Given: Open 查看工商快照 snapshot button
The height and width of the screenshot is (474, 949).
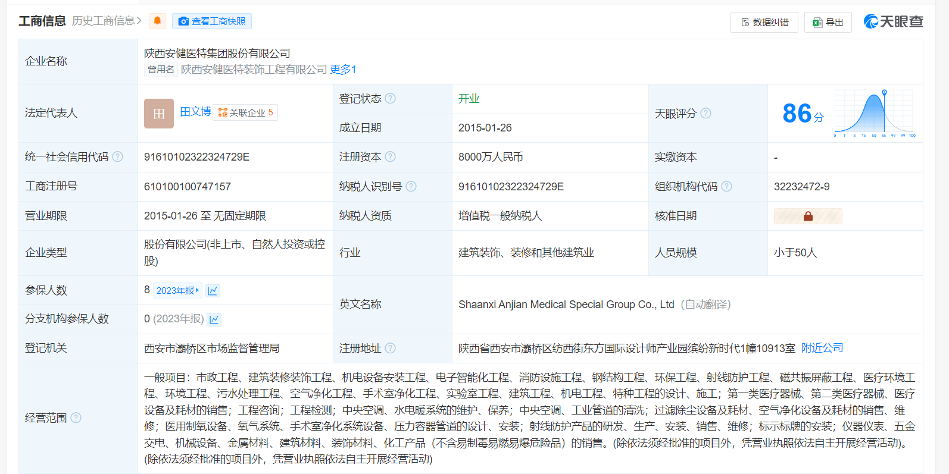Looking at the screenshot, I should [x=212, y=21].
